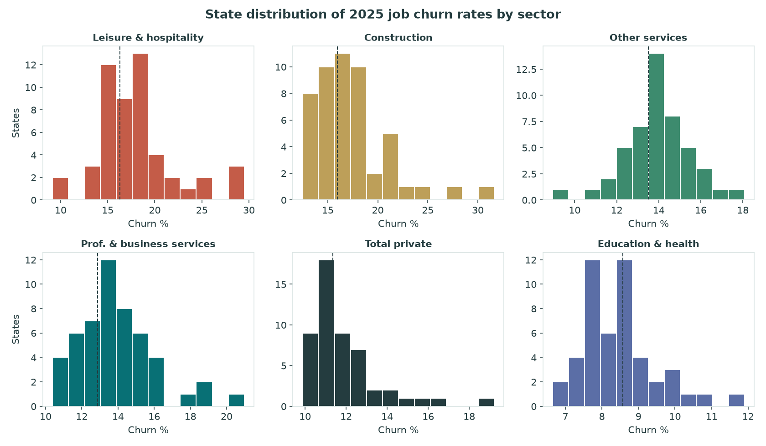Viewport: 766px width, 446px height.
Task: Click the rightmost bar in Prof. & business services
Action: pyautogui.click(x=236, y=400)
